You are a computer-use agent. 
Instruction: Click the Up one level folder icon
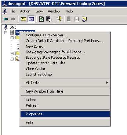pos(24,19)
